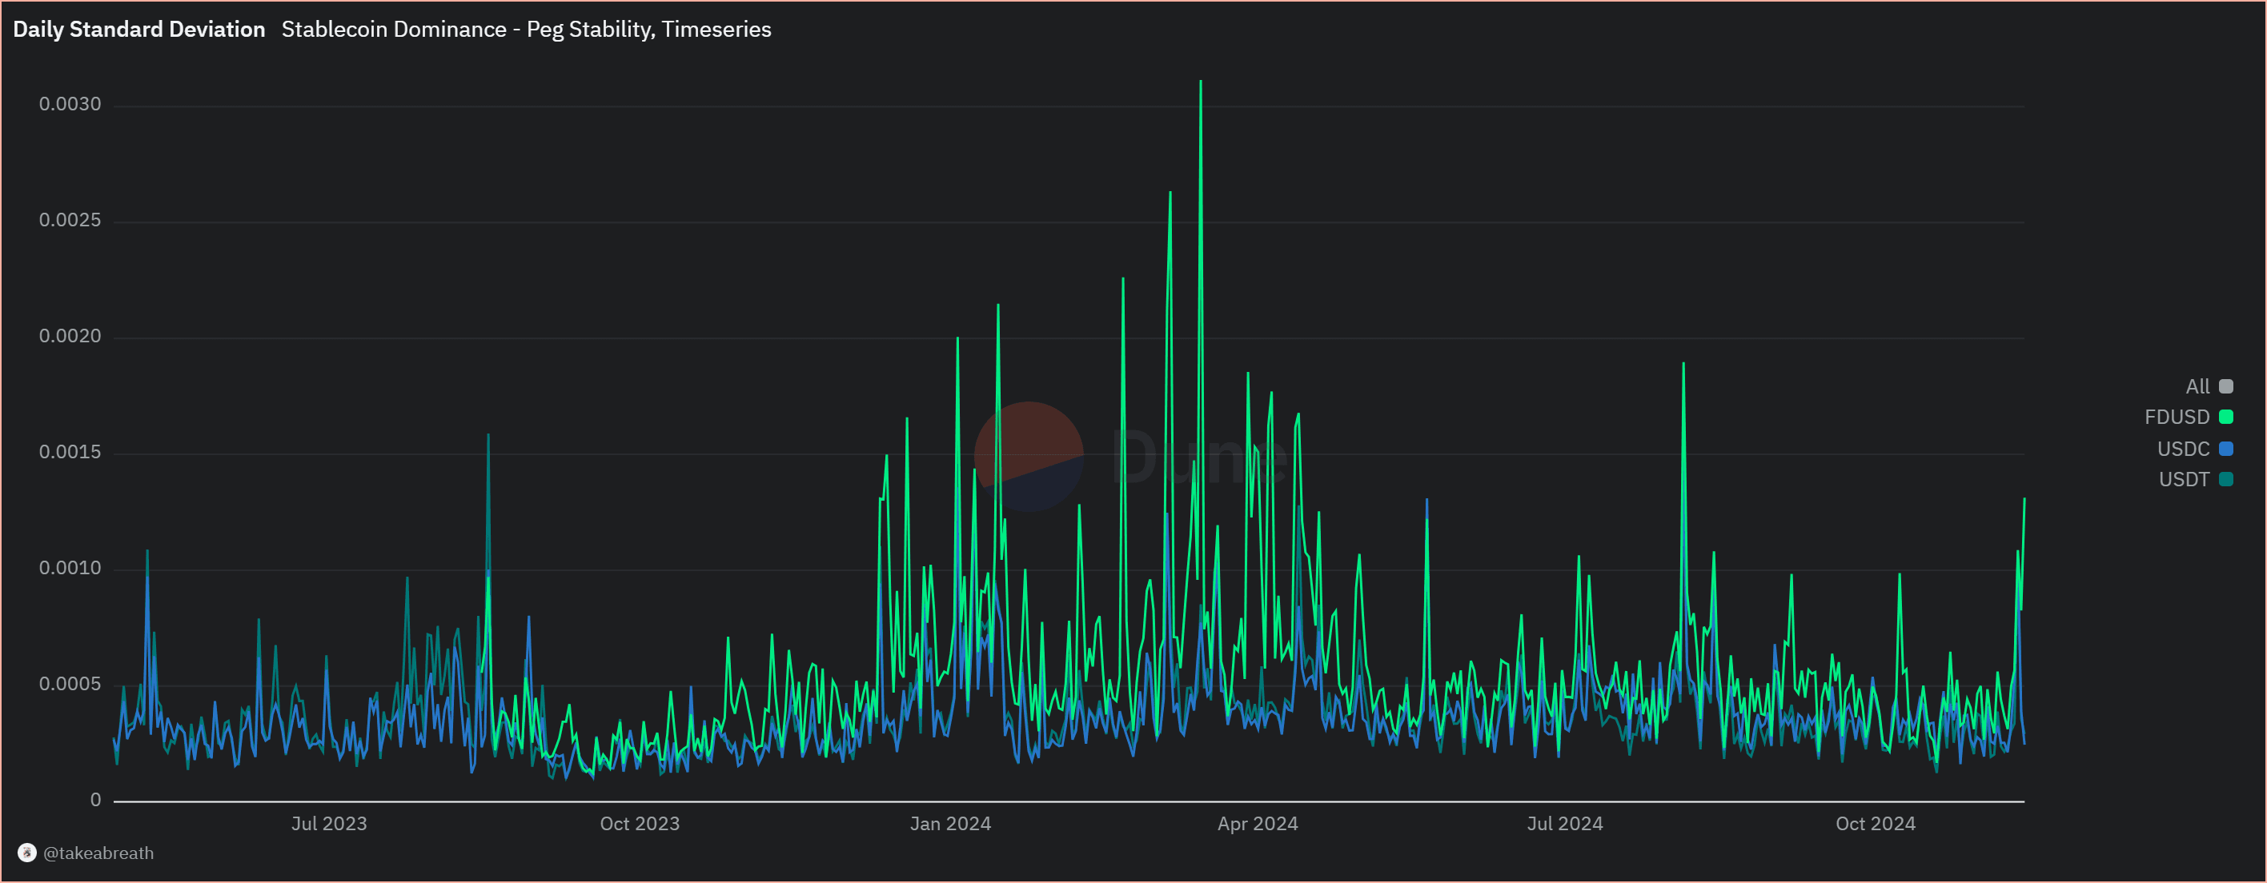Screen dimensions: 2267x883
Task: Click the gray All legend square
Action: tap(2225, 386)
